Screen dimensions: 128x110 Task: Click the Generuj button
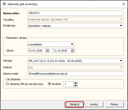coord(74,104)
